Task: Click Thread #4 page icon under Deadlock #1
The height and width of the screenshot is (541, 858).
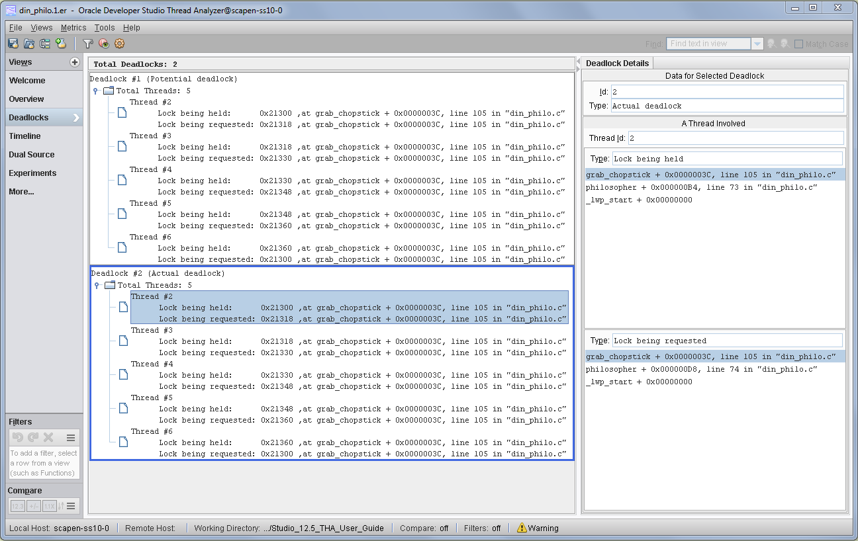Action: 122,180
